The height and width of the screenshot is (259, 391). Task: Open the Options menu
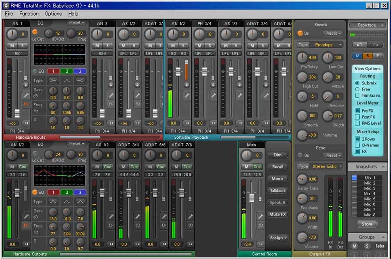[x=53, y=14]
